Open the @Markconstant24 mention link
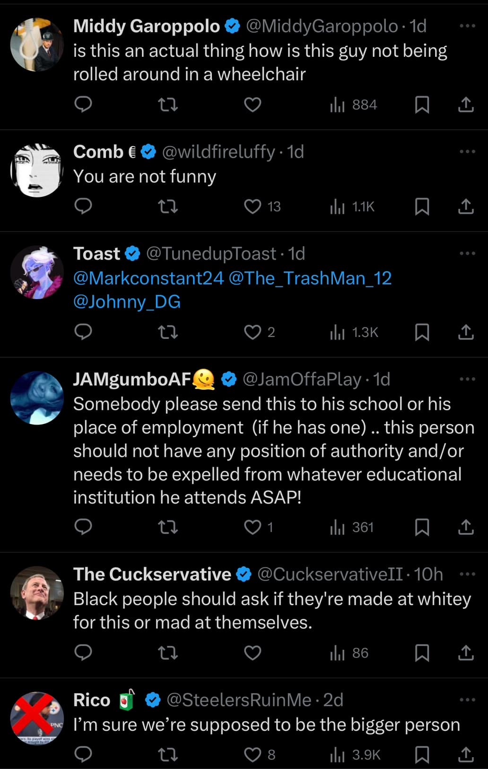The height and width of the screenshot is (769, 488). [148, 278]
